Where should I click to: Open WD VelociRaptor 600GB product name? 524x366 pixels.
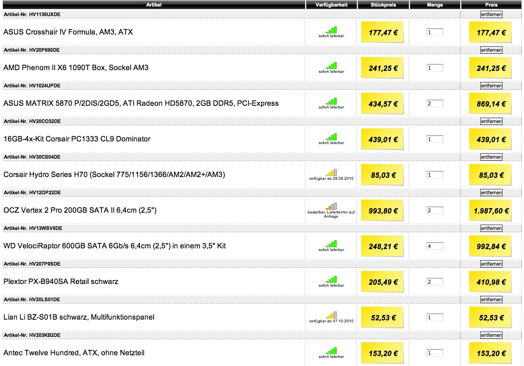[x=115, y=246]
